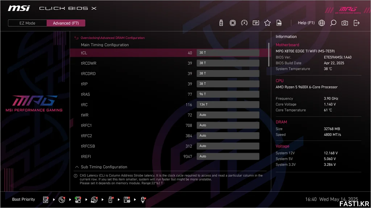
Task: Open tRFCSB Auto setting field
Action: point(228,146)
